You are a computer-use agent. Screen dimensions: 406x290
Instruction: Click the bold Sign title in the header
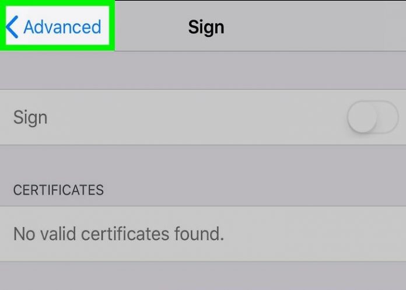(x=206, y=27)
